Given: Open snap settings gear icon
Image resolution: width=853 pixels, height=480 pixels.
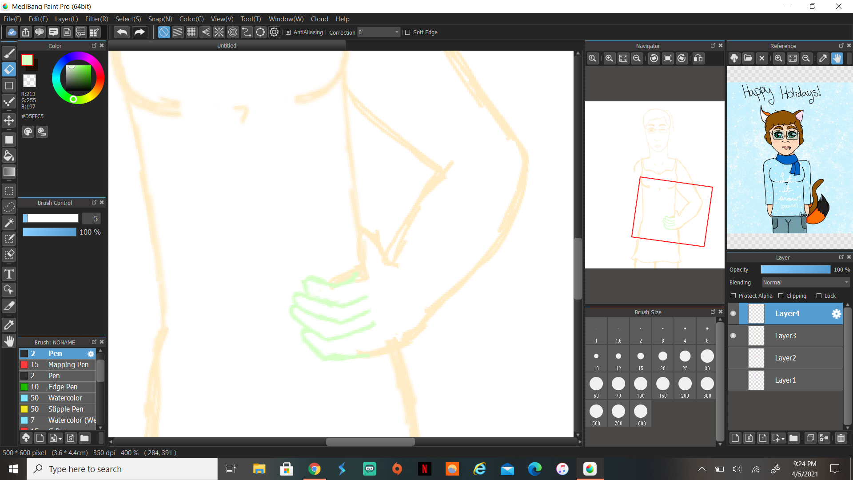Looking at the screenshot, I should [274, 32].
